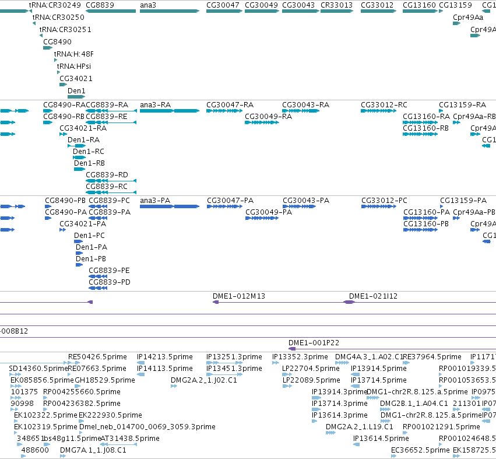Select the IP13251.3prime EST label
This screenshot has height=459, width=496.
(234, 357)
